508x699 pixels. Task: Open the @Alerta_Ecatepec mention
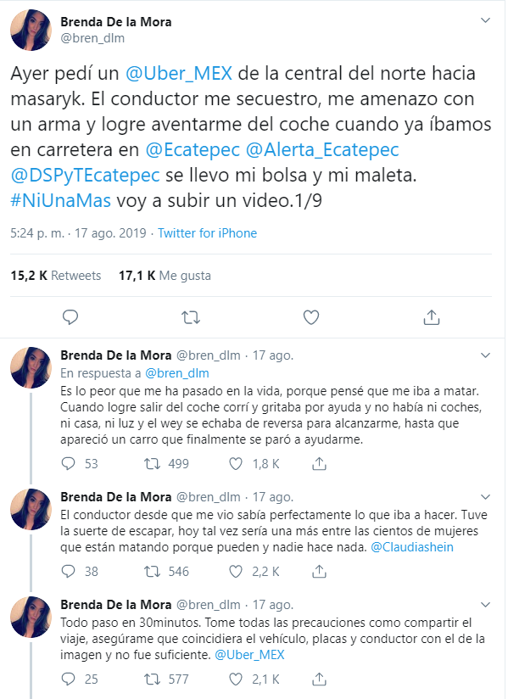pos(322,150)
